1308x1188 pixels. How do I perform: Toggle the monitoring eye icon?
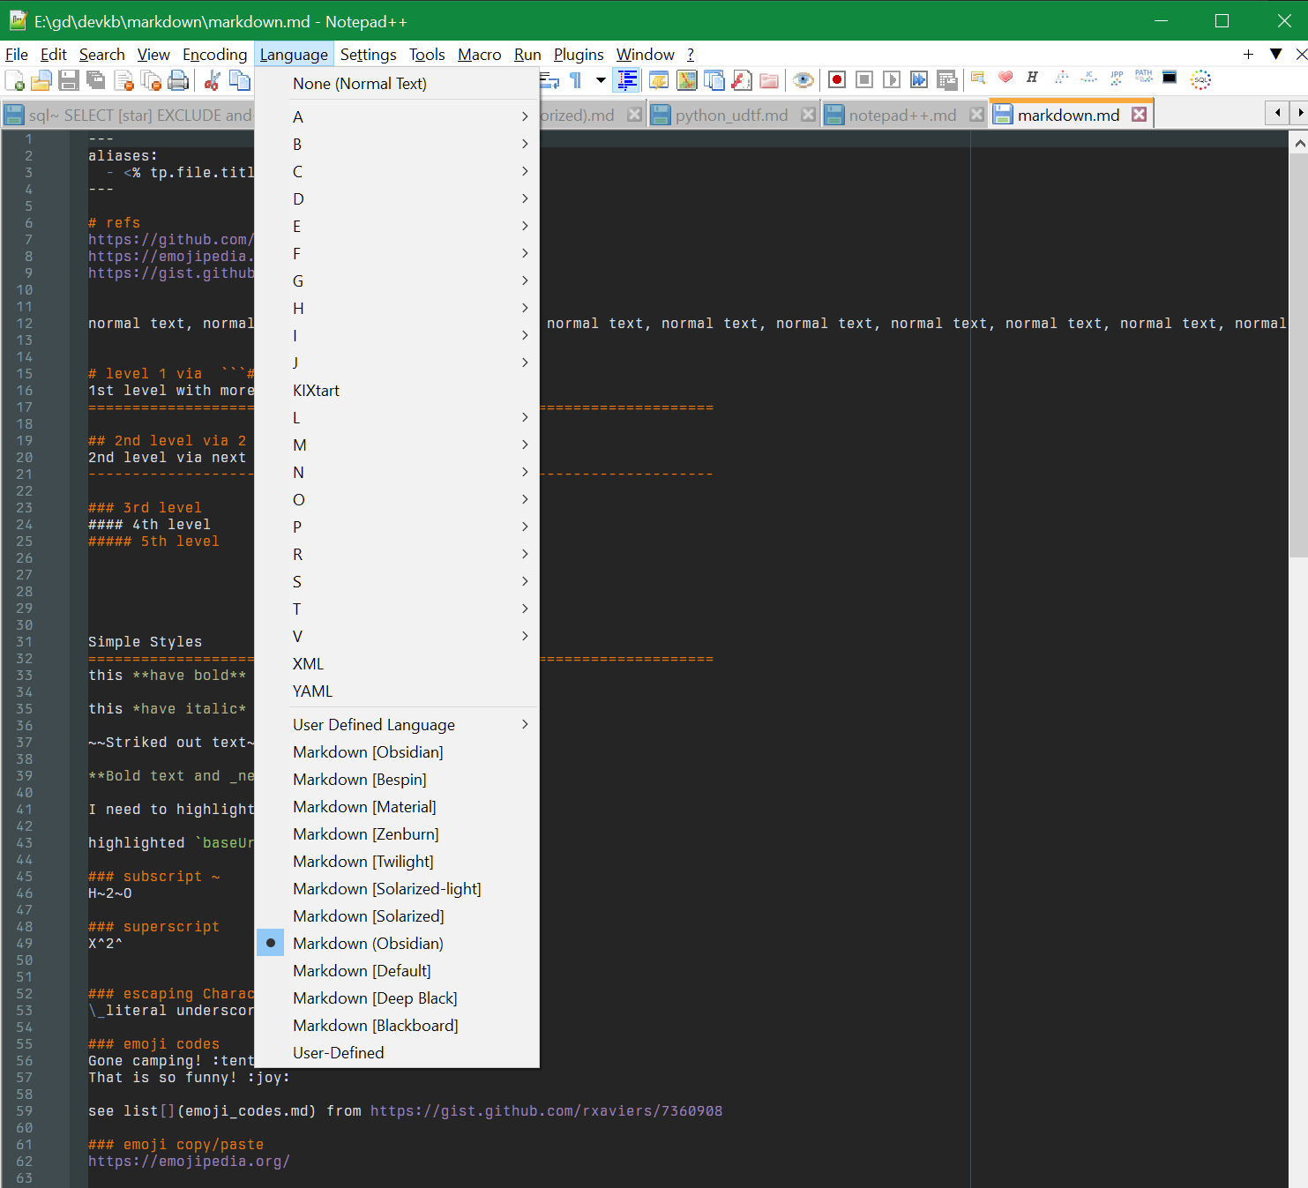coord(803,80)
